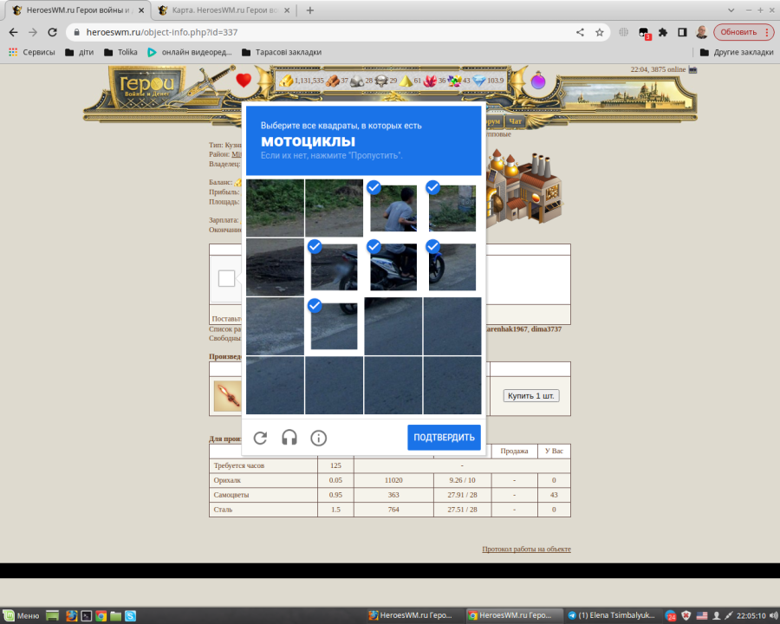This screenshot has height=624, width=780.
Task: Expand the Тарасові закладки bookmark folder
Action: [x=282, y=52]
